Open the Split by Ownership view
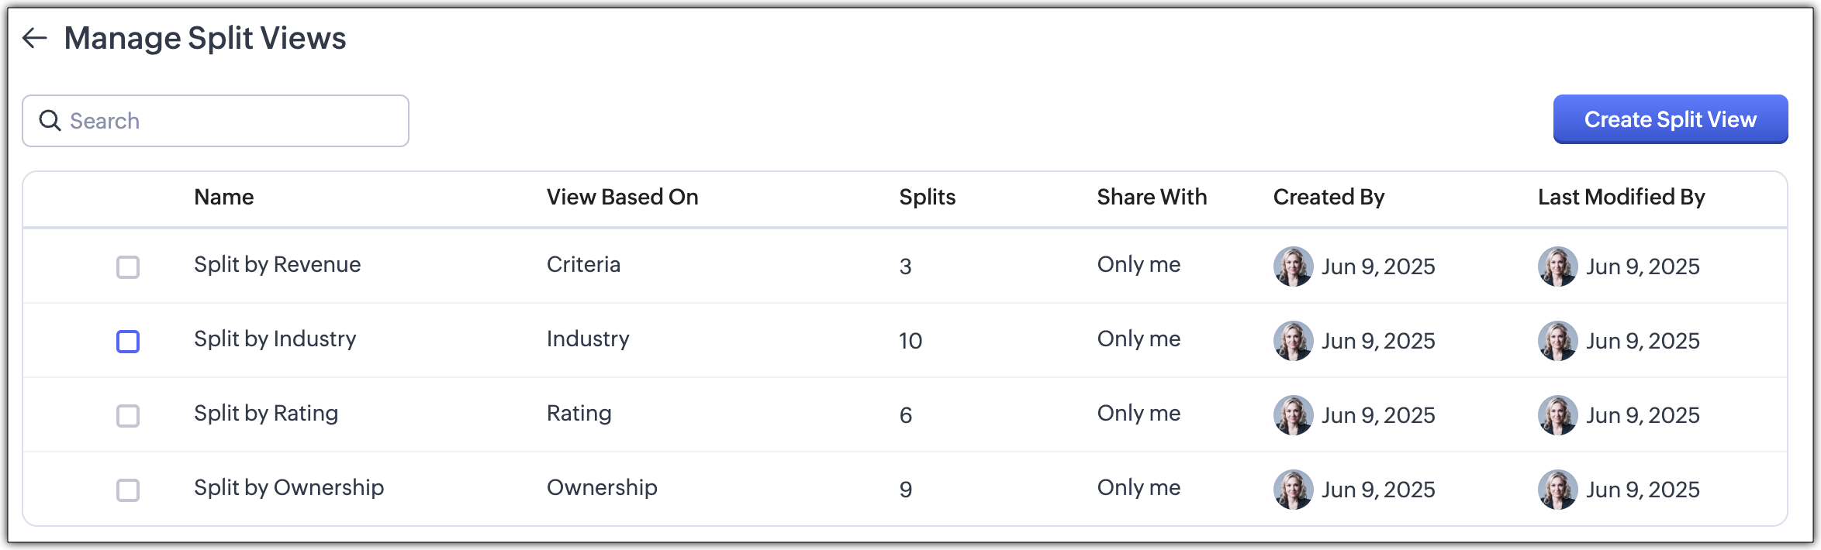The image size is (1821, 550). click(x=289, y=488)
